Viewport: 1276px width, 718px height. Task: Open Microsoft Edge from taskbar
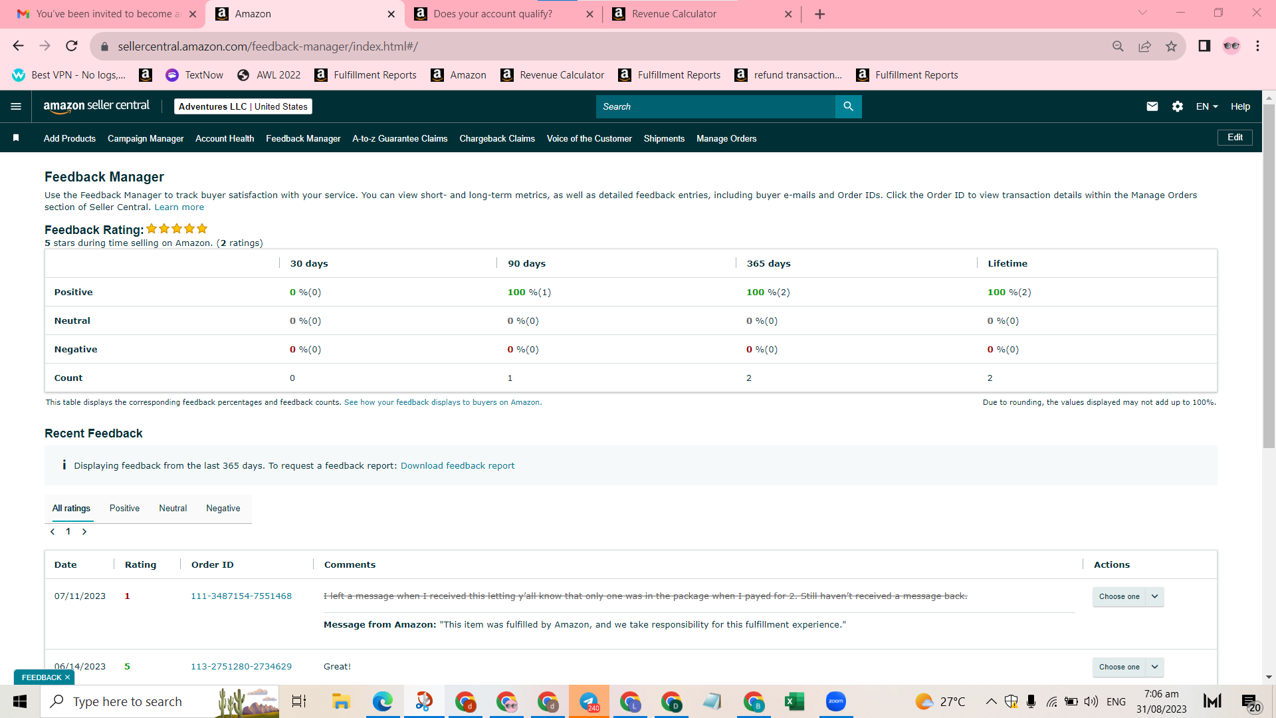point(382,701)
